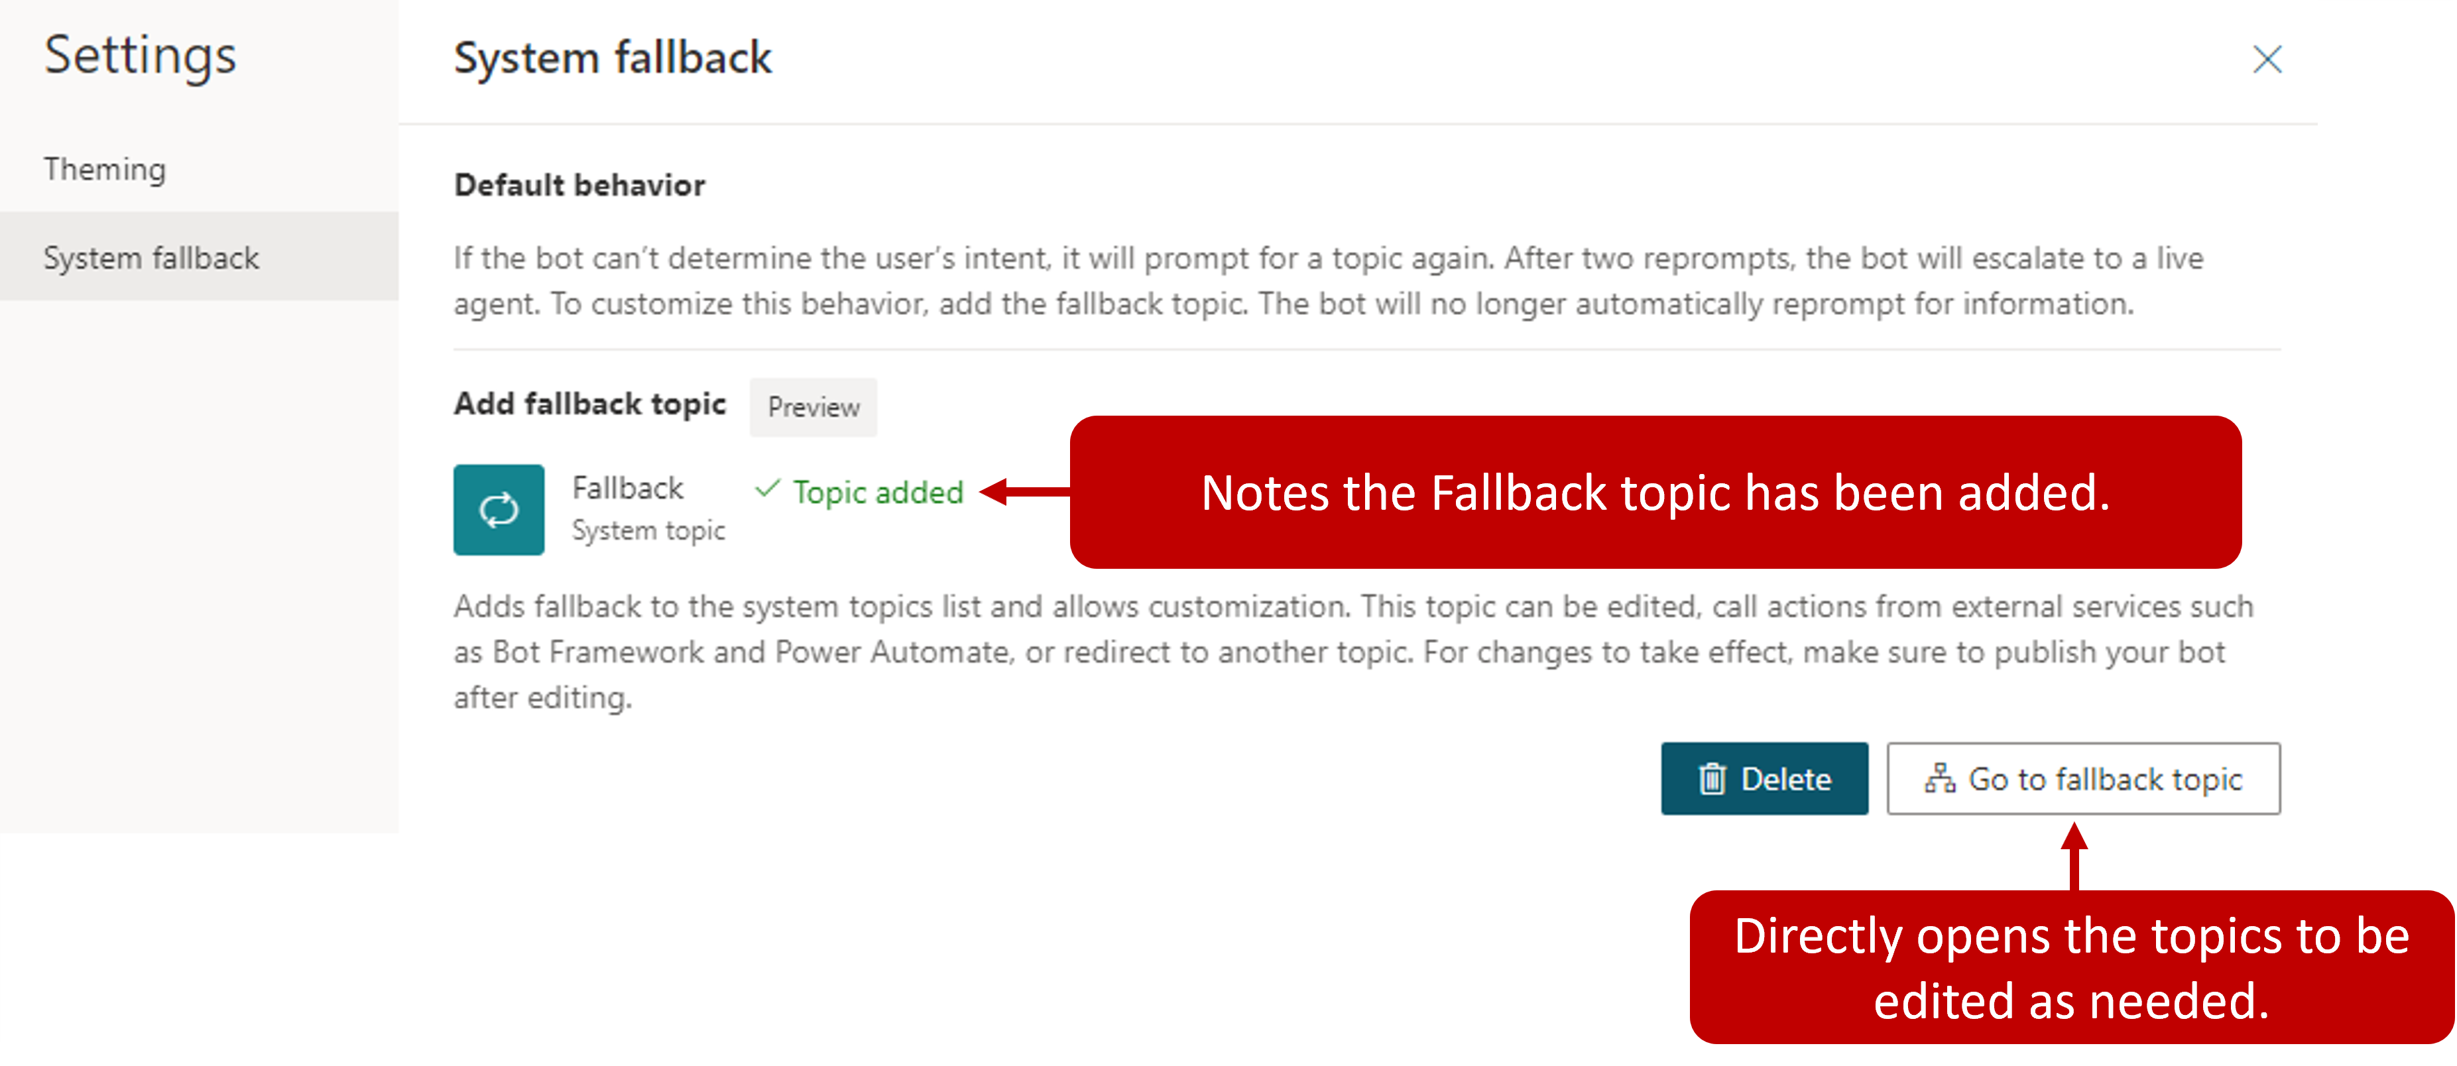Click the default behavior description paragraph
2457x1066 pixels.
coord(1329,280)
